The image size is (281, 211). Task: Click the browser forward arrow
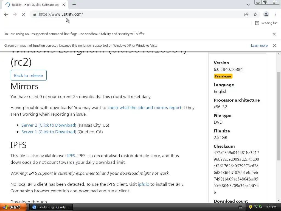pyautogui.click(x=15, y=14)
